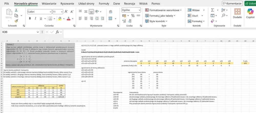This screenshot has width=256, height=113.
Task: Decrease font size with smaller A
Action: pos(72,12)
